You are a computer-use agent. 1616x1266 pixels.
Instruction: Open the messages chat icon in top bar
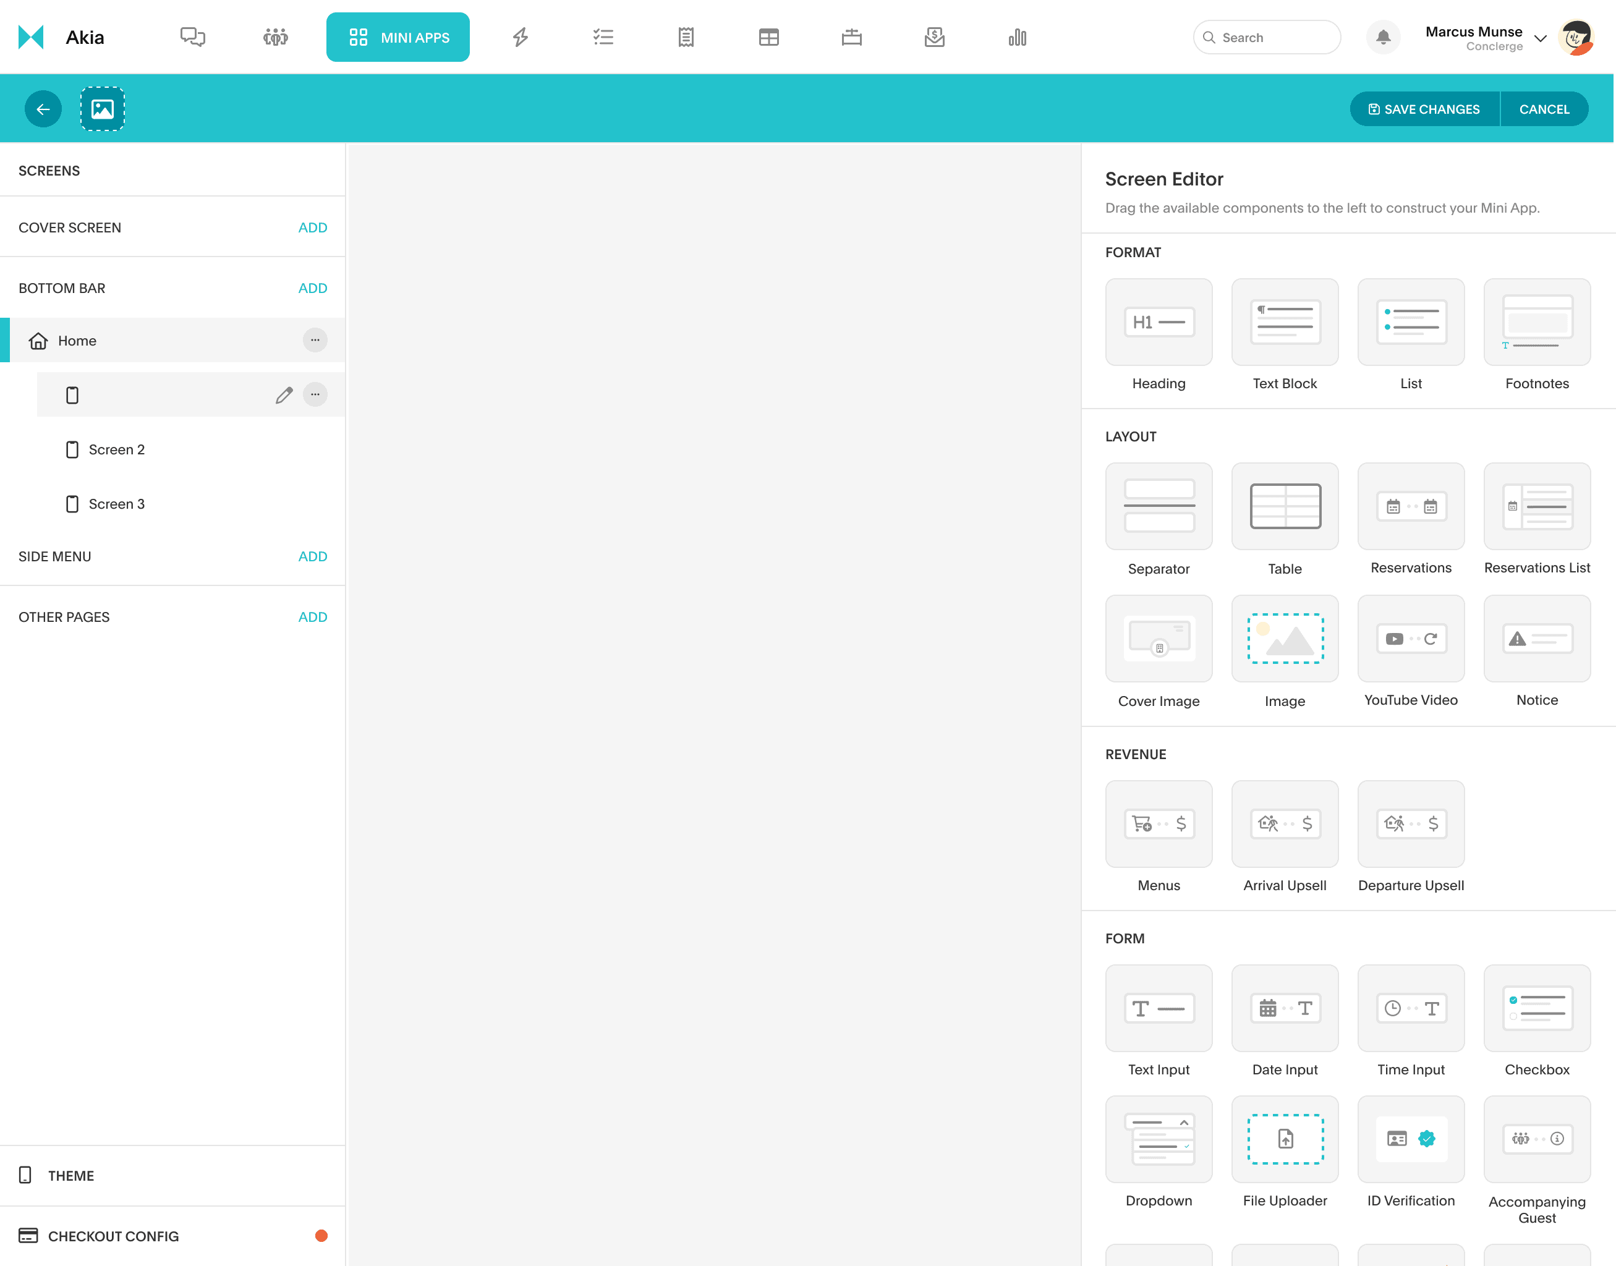(x=193, y=36)
